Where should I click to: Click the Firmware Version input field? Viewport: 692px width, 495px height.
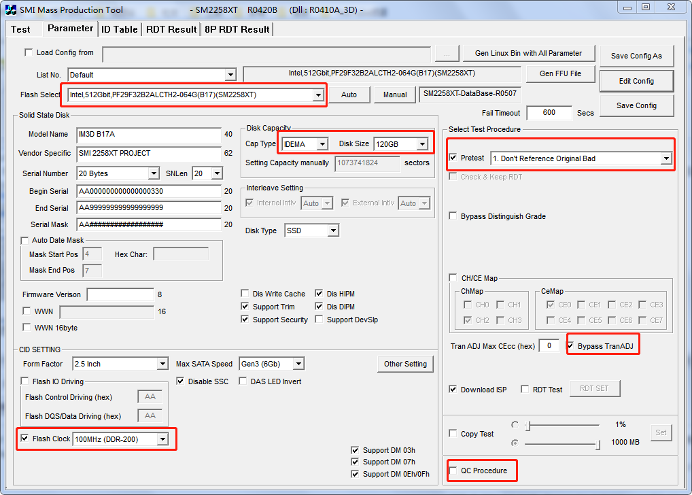pyautogui.click(x=120, y=294)
